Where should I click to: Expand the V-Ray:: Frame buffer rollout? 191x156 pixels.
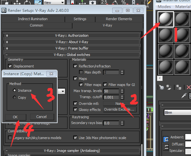72,48
